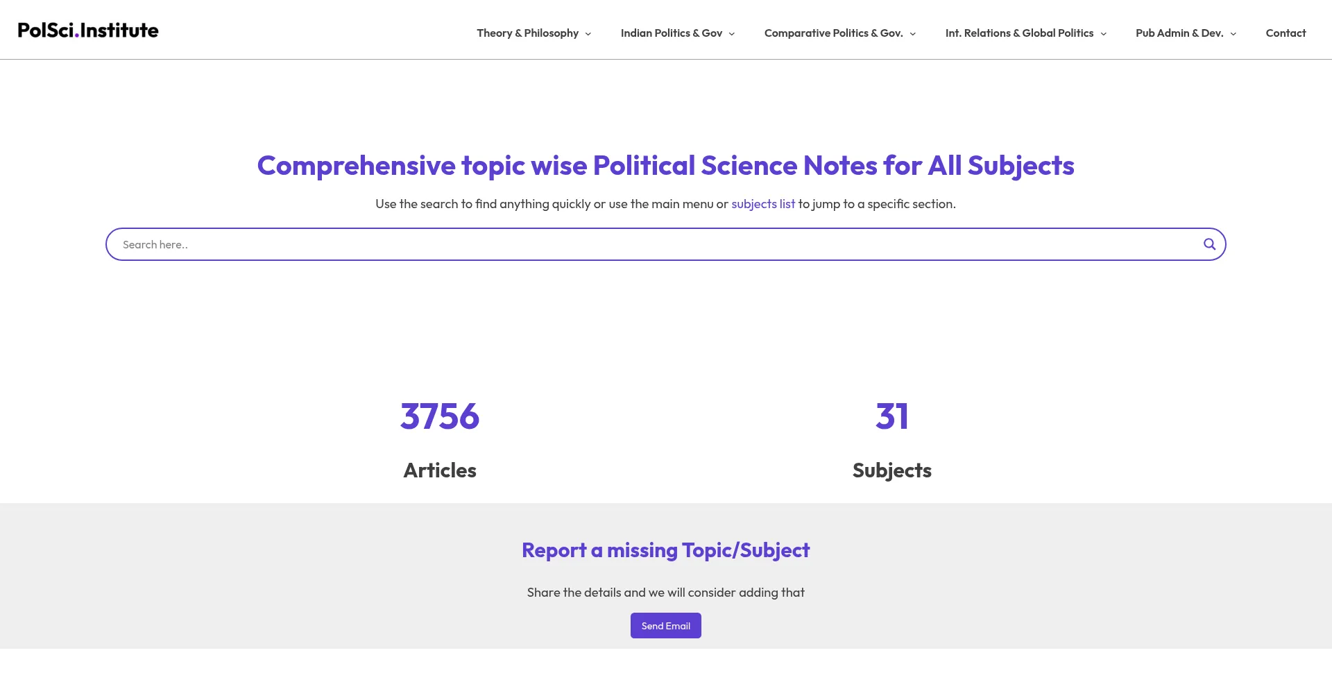Click the PolSci.Institute logo
The width and height of the screenshot is (1332, 689).
point(88,31)
